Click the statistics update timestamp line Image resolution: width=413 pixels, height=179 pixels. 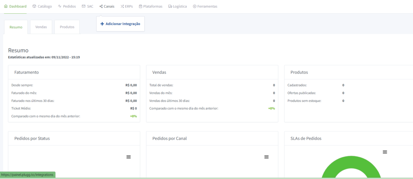click(x=44, y=57)
